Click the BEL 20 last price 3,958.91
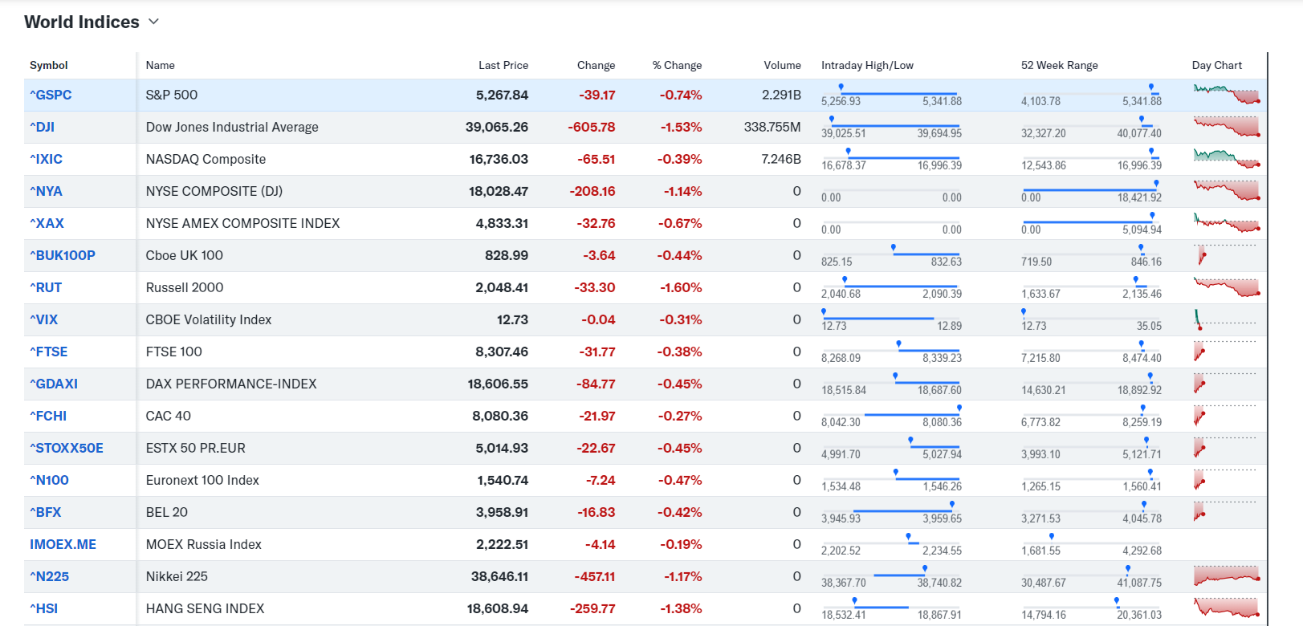Image resolution: width=1303 pixels, height=626 pixels. pyautogui.click(x=502, y=512)
